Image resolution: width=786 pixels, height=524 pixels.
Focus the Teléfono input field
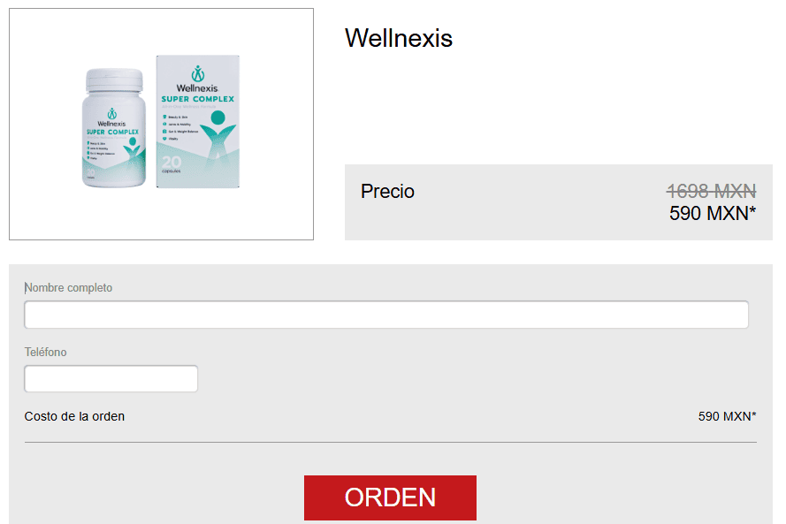(111, 379)
